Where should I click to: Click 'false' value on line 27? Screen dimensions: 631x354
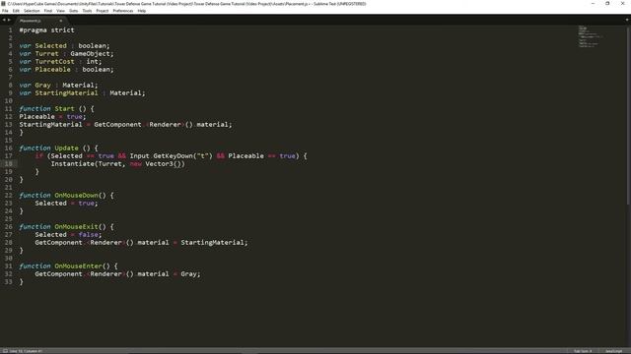pyautogui.click(x=88, y=235)
